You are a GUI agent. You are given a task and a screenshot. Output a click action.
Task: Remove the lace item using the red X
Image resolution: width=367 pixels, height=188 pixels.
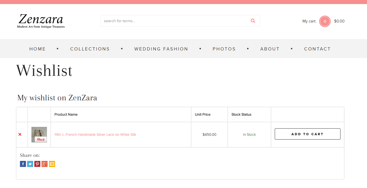(20, 134)
